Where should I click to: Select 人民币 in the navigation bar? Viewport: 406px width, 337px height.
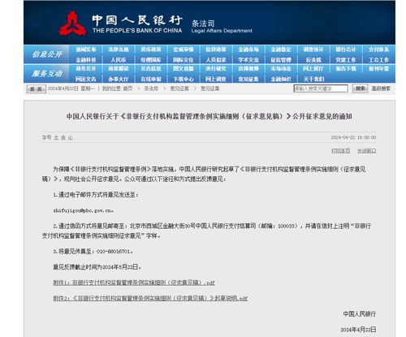[119, 60]
